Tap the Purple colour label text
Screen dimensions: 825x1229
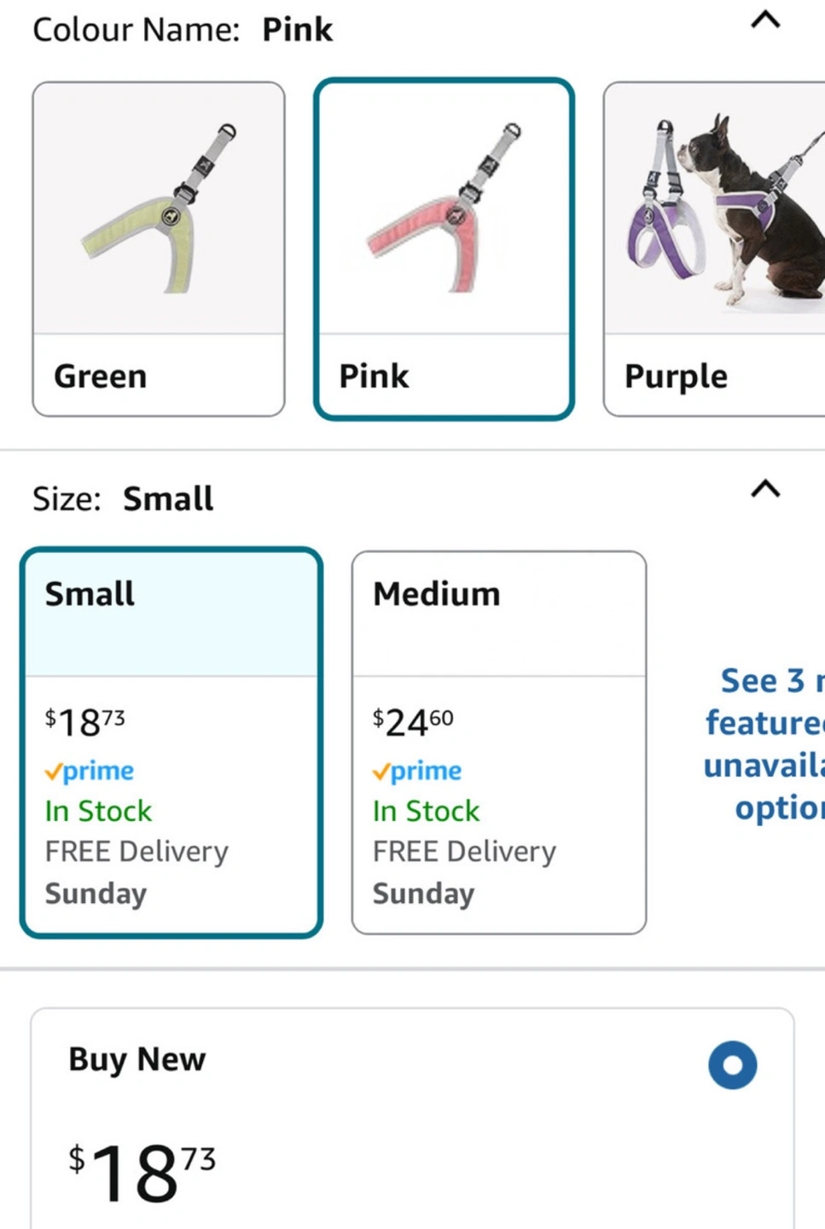(676, 376)
